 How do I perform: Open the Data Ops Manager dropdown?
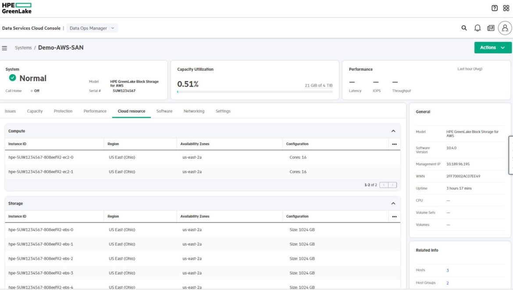(x=92, y=28)
